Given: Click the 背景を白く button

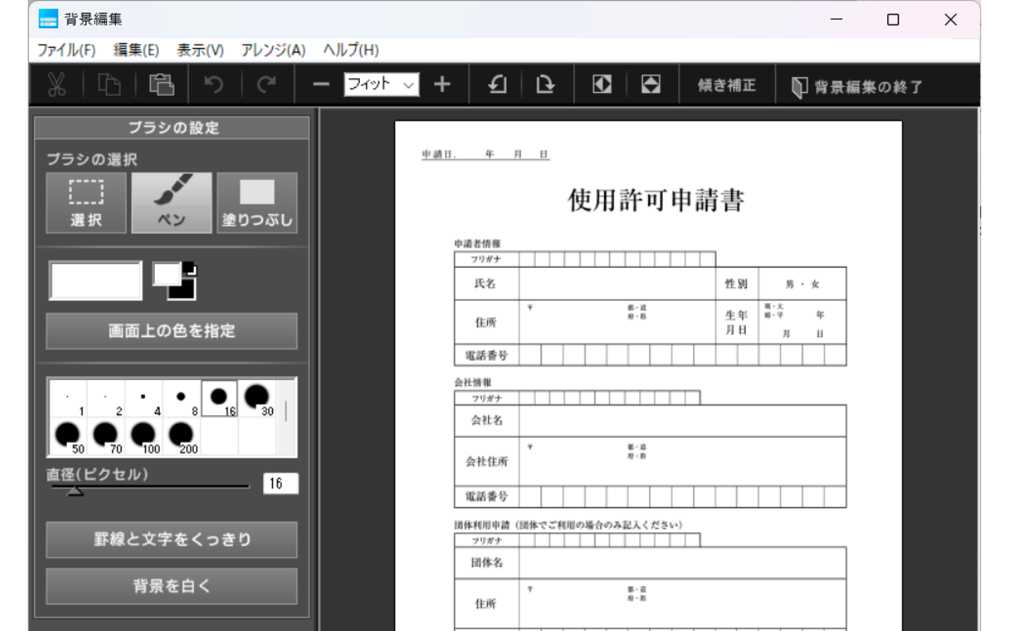Looking at the screenshot, I should [171, 586].
